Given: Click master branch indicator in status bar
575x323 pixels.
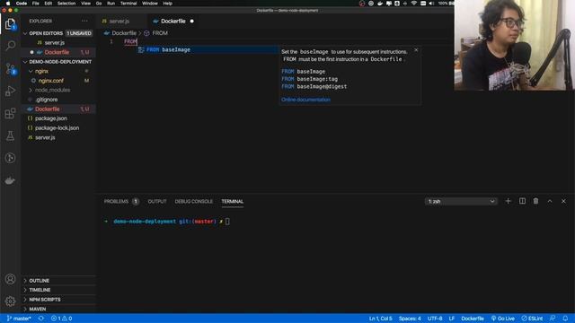Looking at the screenshot, I should 19,319.
